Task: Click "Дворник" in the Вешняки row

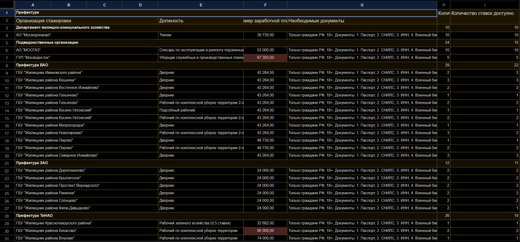Action: (201, 80)
